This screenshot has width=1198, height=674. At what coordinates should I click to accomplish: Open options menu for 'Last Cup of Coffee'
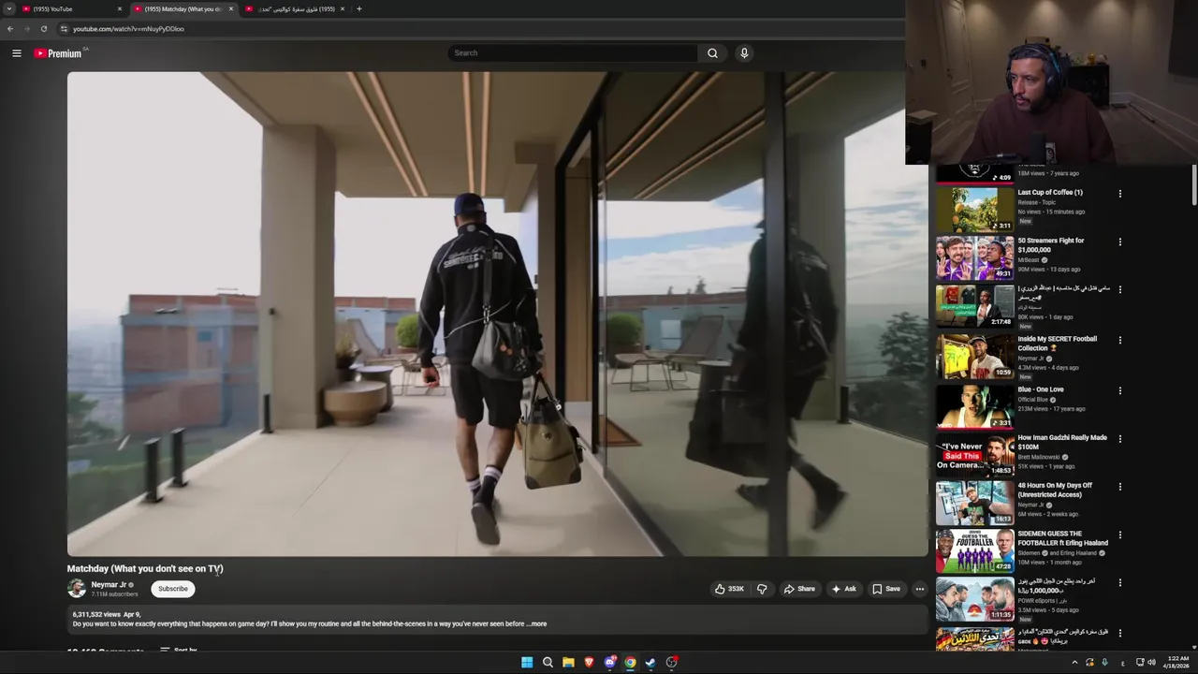coord(1119,194)
